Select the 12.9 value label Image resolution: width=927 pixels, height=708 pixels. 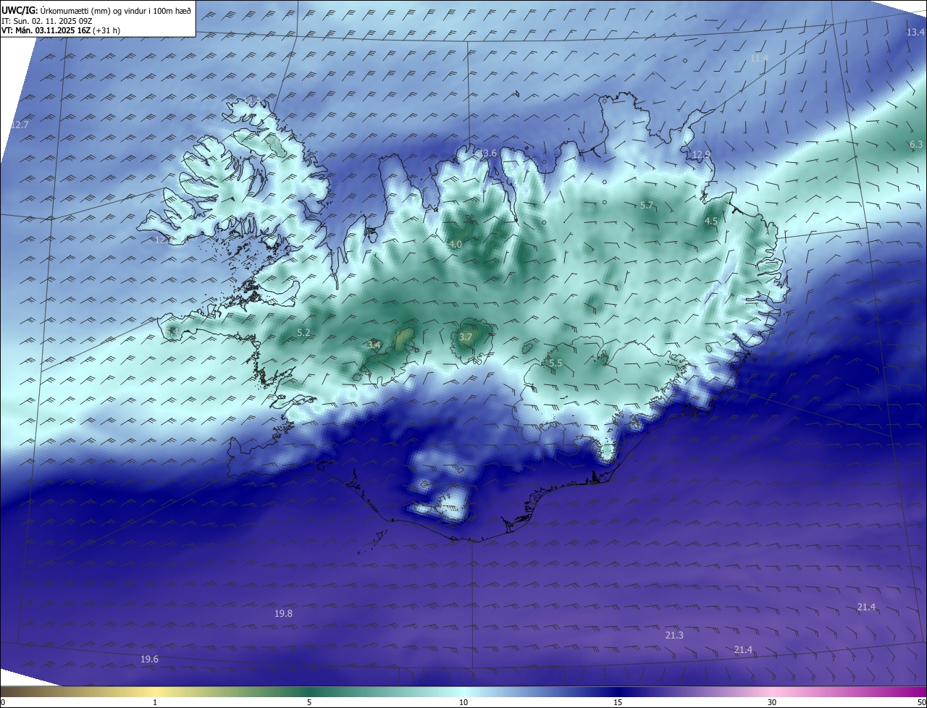(x=701, y=155)
